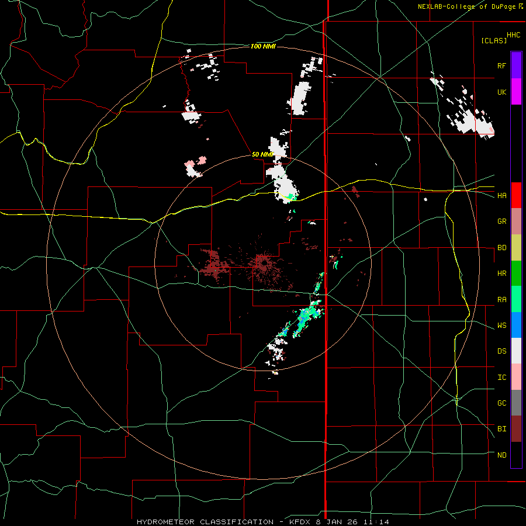Select the dusty pink GR legend swatch

click(516, 222)
